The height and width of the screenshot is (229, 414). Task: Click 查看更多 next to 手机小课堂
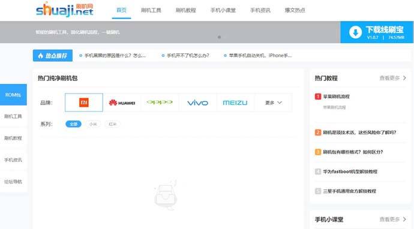[x=392, y=219]
